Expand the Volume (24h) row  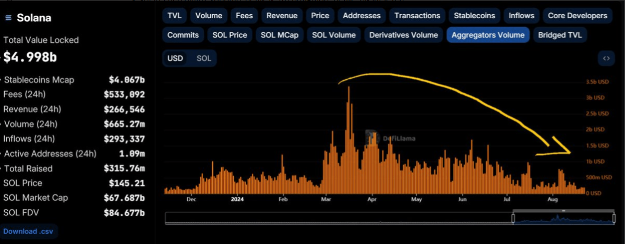74,124
